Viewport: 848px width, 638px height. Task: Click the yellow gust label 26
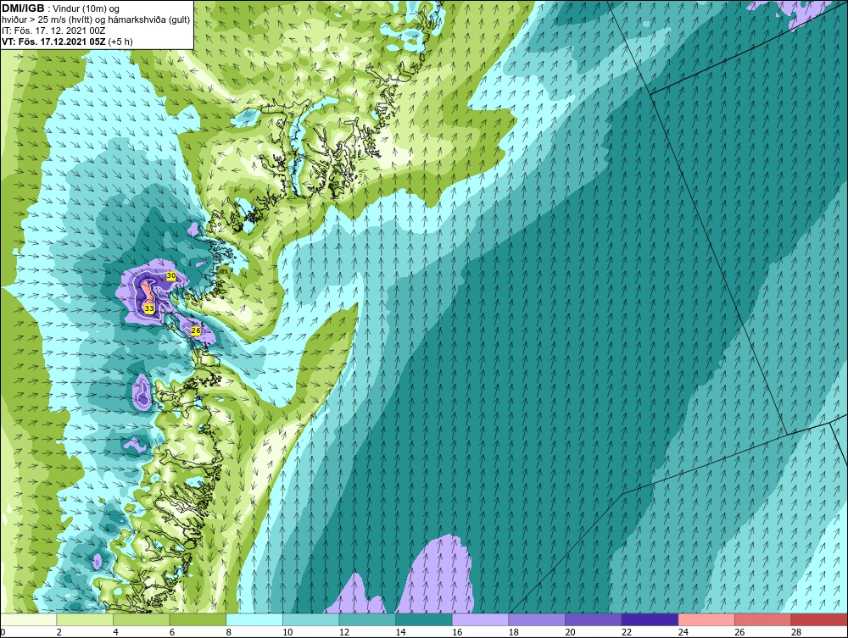196,330
